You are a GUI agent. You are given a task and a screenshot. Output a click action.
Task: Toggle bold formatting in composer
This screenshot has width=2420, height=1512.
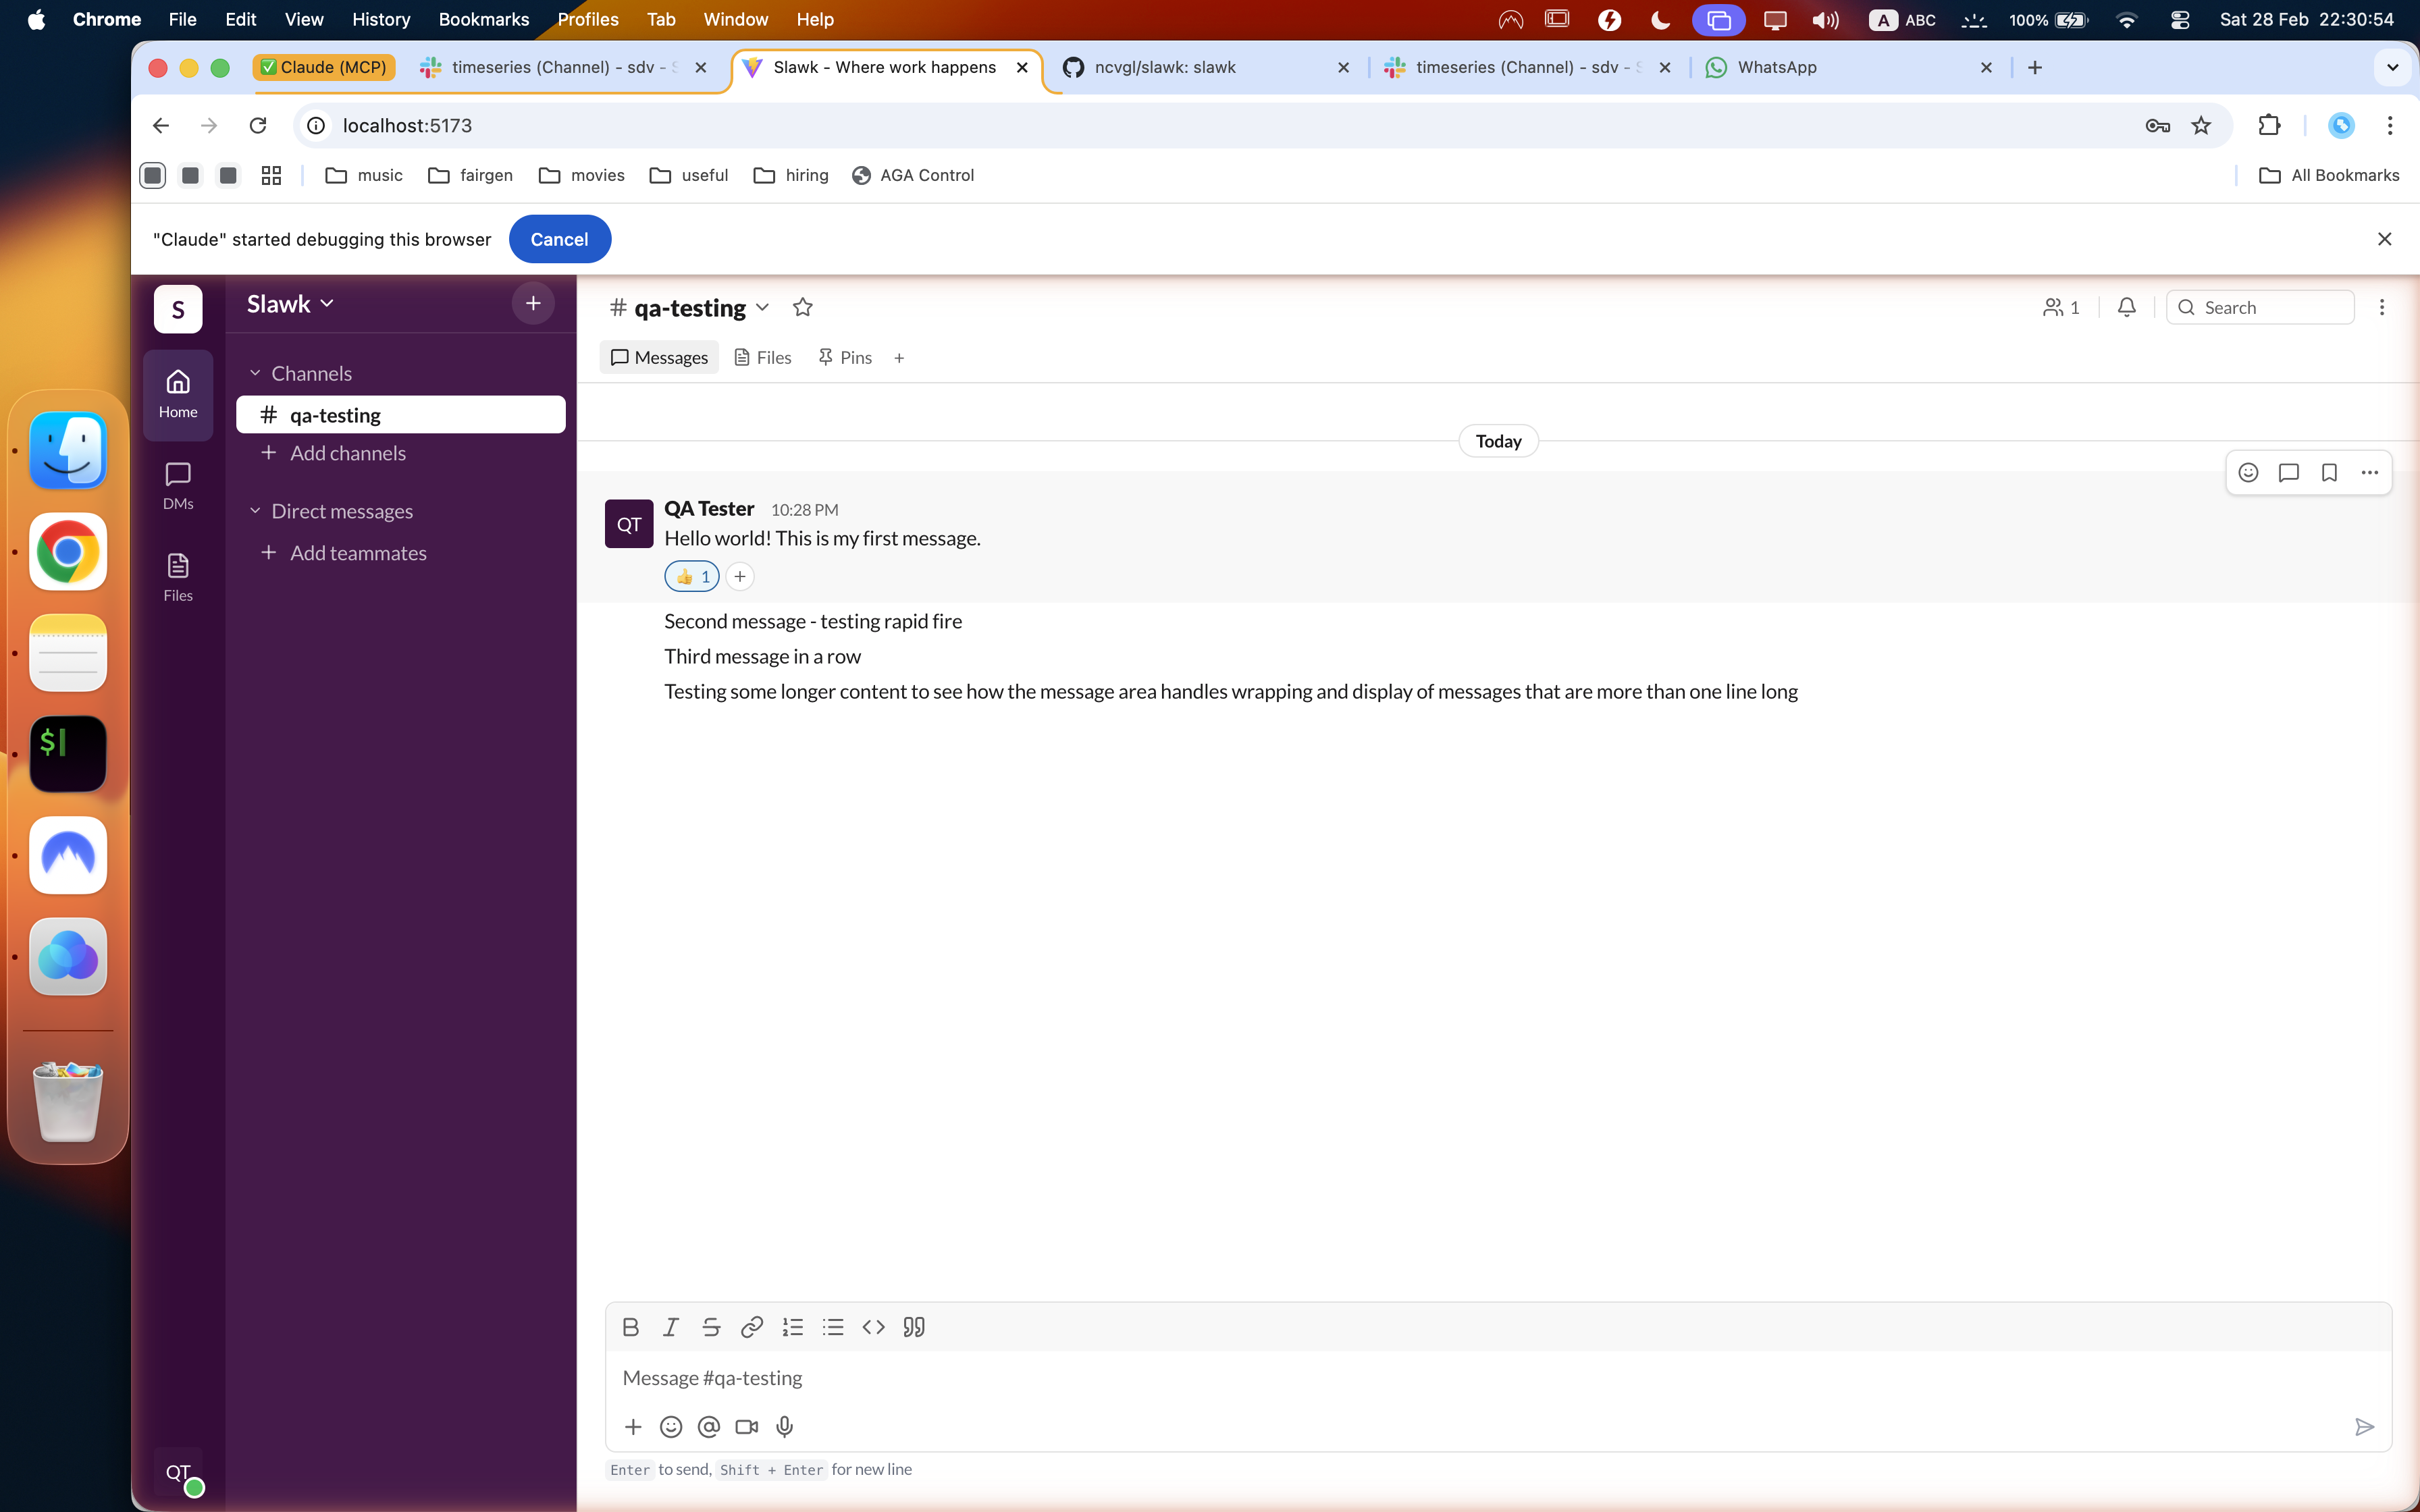coord(631,1326)
